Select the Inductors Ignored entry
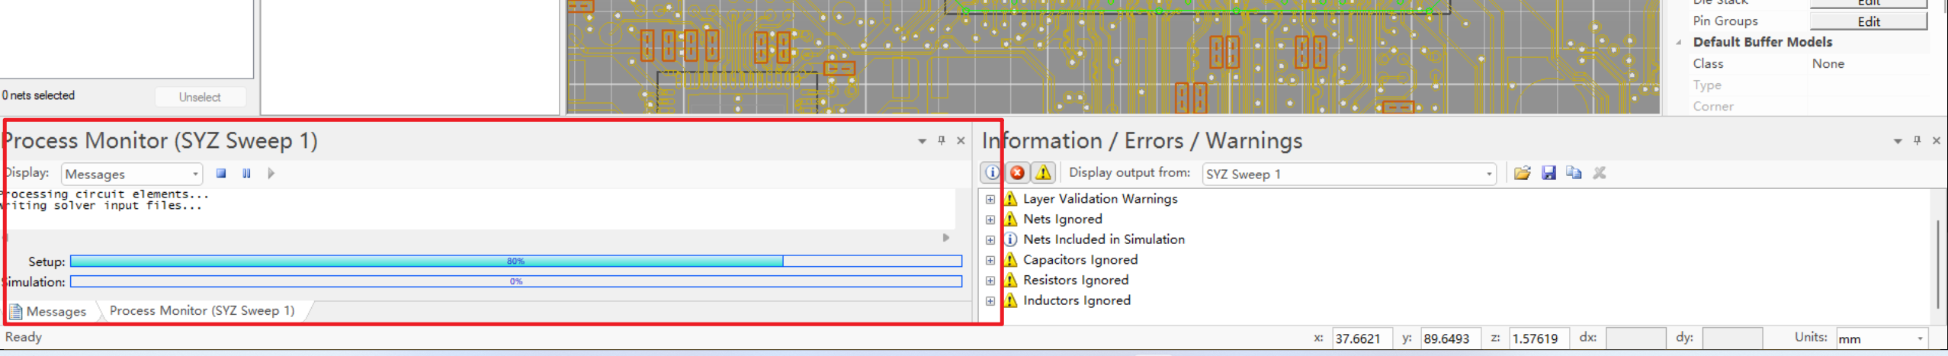Screen dimensions: 1948x356 (1076, 300)
